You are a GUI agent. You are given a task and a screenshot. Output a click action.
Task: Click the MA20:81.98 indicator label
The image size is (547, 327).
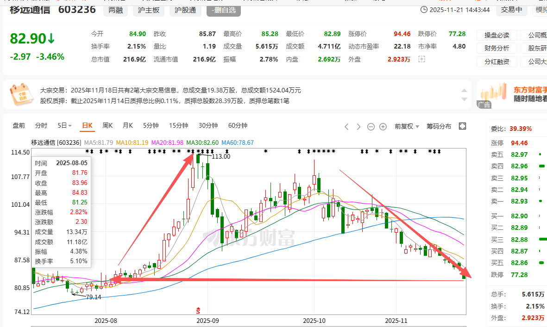tap(168, 142)
